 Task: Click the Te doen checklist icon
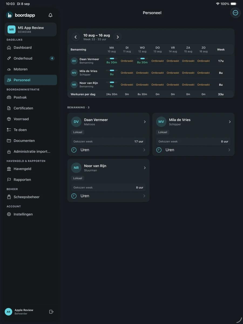(9, 130)
